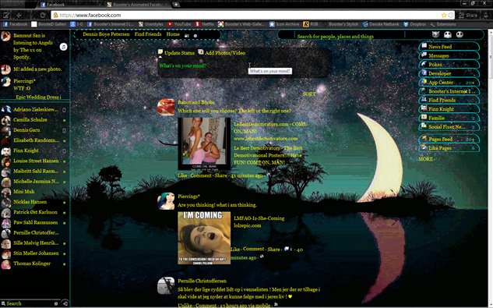
Task: Open LMFAO-Is-She-Coming link
Action: [259, 218]
